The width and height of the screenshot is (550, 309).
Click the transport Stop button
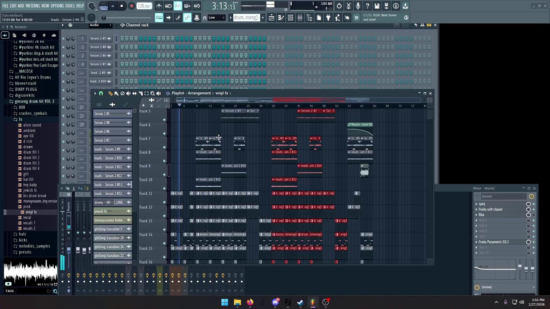pos(122,6)
